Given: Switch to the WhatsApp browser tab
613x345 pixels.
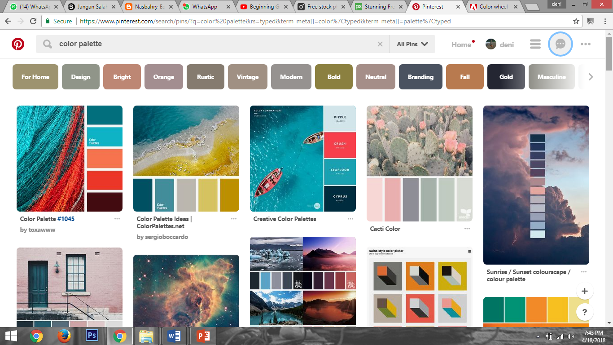Looking at the screenshot, I should pyautogui.click(x=204, y=7).
